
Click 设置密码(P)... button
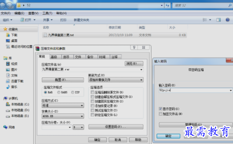[x=116, y=127]
